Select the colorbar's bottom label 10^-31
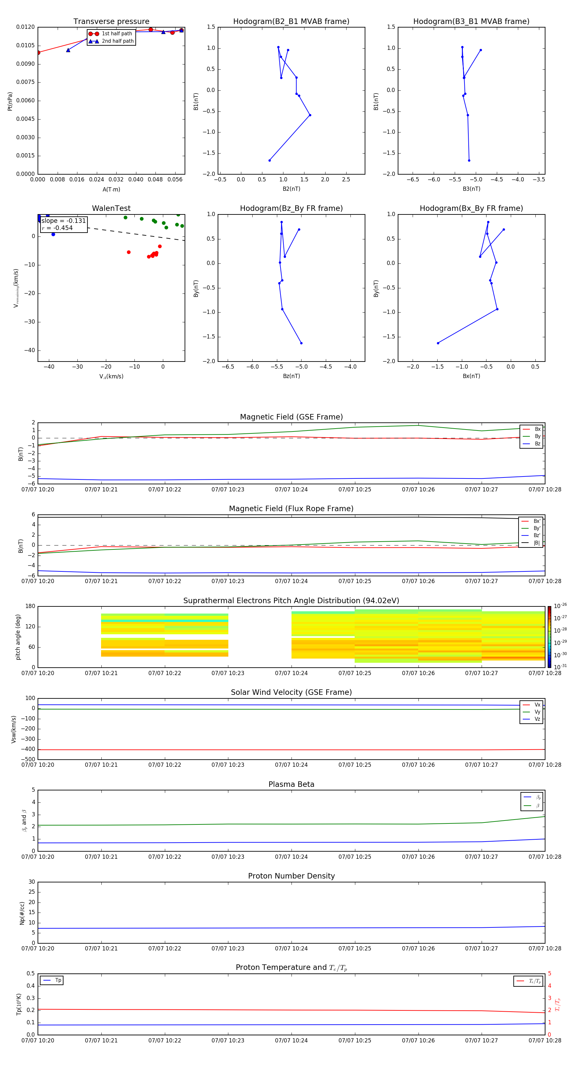 point(560,667)
